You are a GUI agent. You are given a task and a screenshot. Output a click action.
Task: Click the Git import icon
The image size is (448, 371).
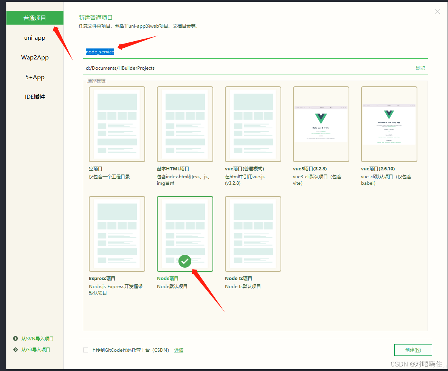pos(16,350)
